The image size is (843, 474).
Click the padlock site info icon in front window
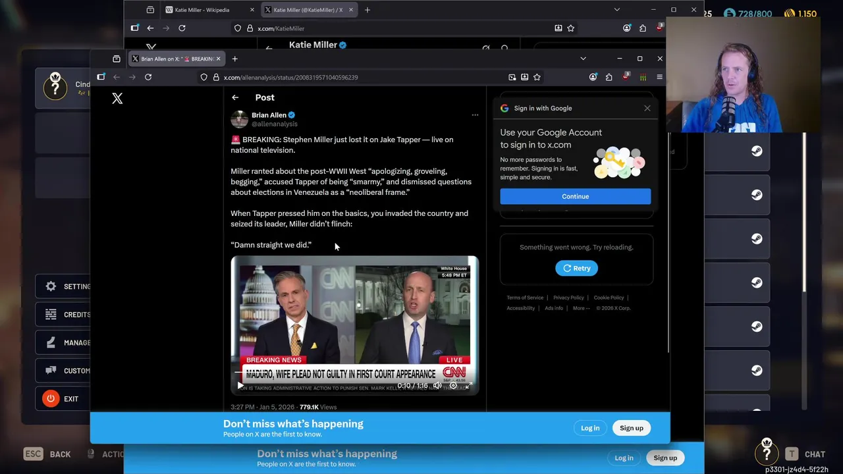[x=216, y=77]
